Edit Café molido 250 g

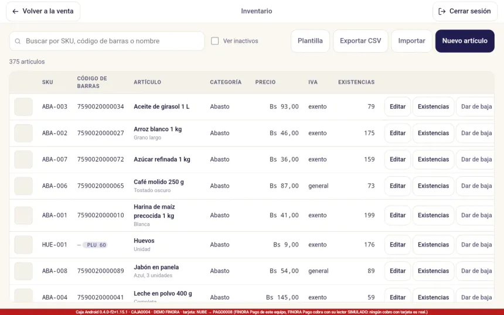(397, 186)
